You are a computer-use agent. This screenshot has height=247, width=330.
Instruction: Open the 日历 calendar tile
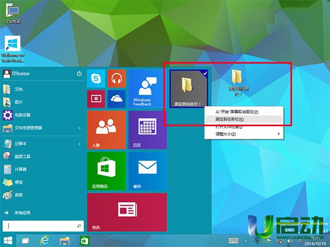click(147, 130)
